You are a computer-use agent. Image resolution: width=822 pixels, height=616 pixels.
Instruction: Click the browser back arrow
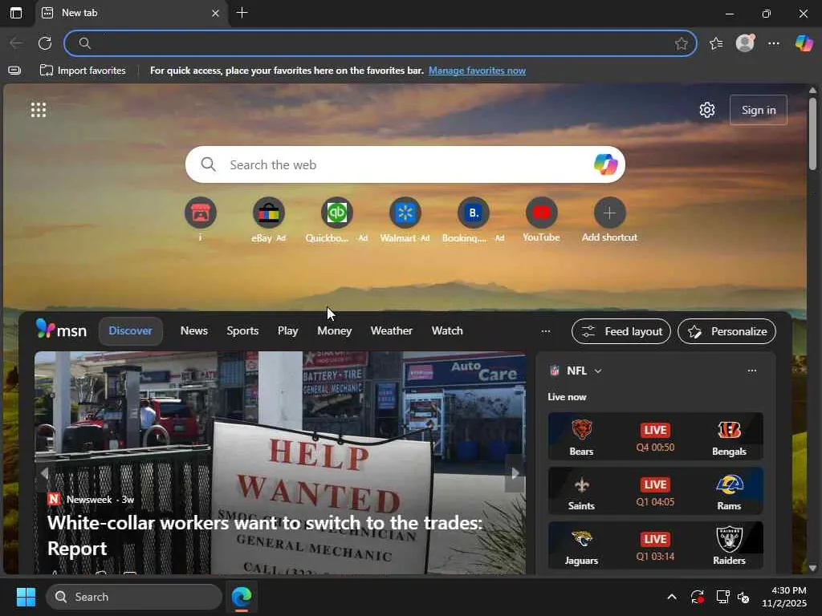point(16,43)
